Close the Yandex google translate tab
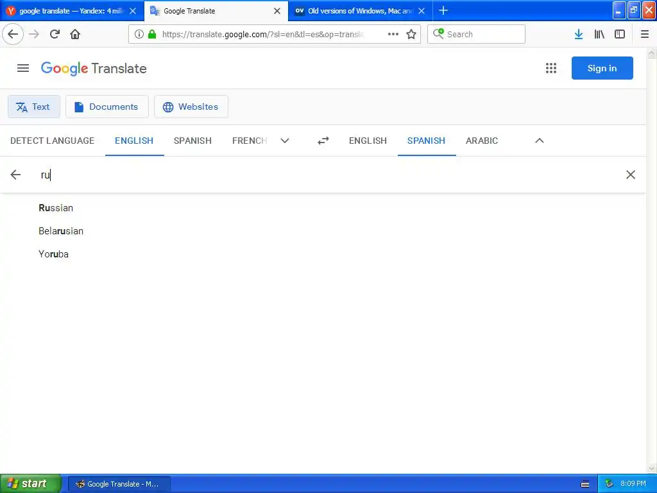The width and height of the screenshot is (657, 493). point(133,11)
